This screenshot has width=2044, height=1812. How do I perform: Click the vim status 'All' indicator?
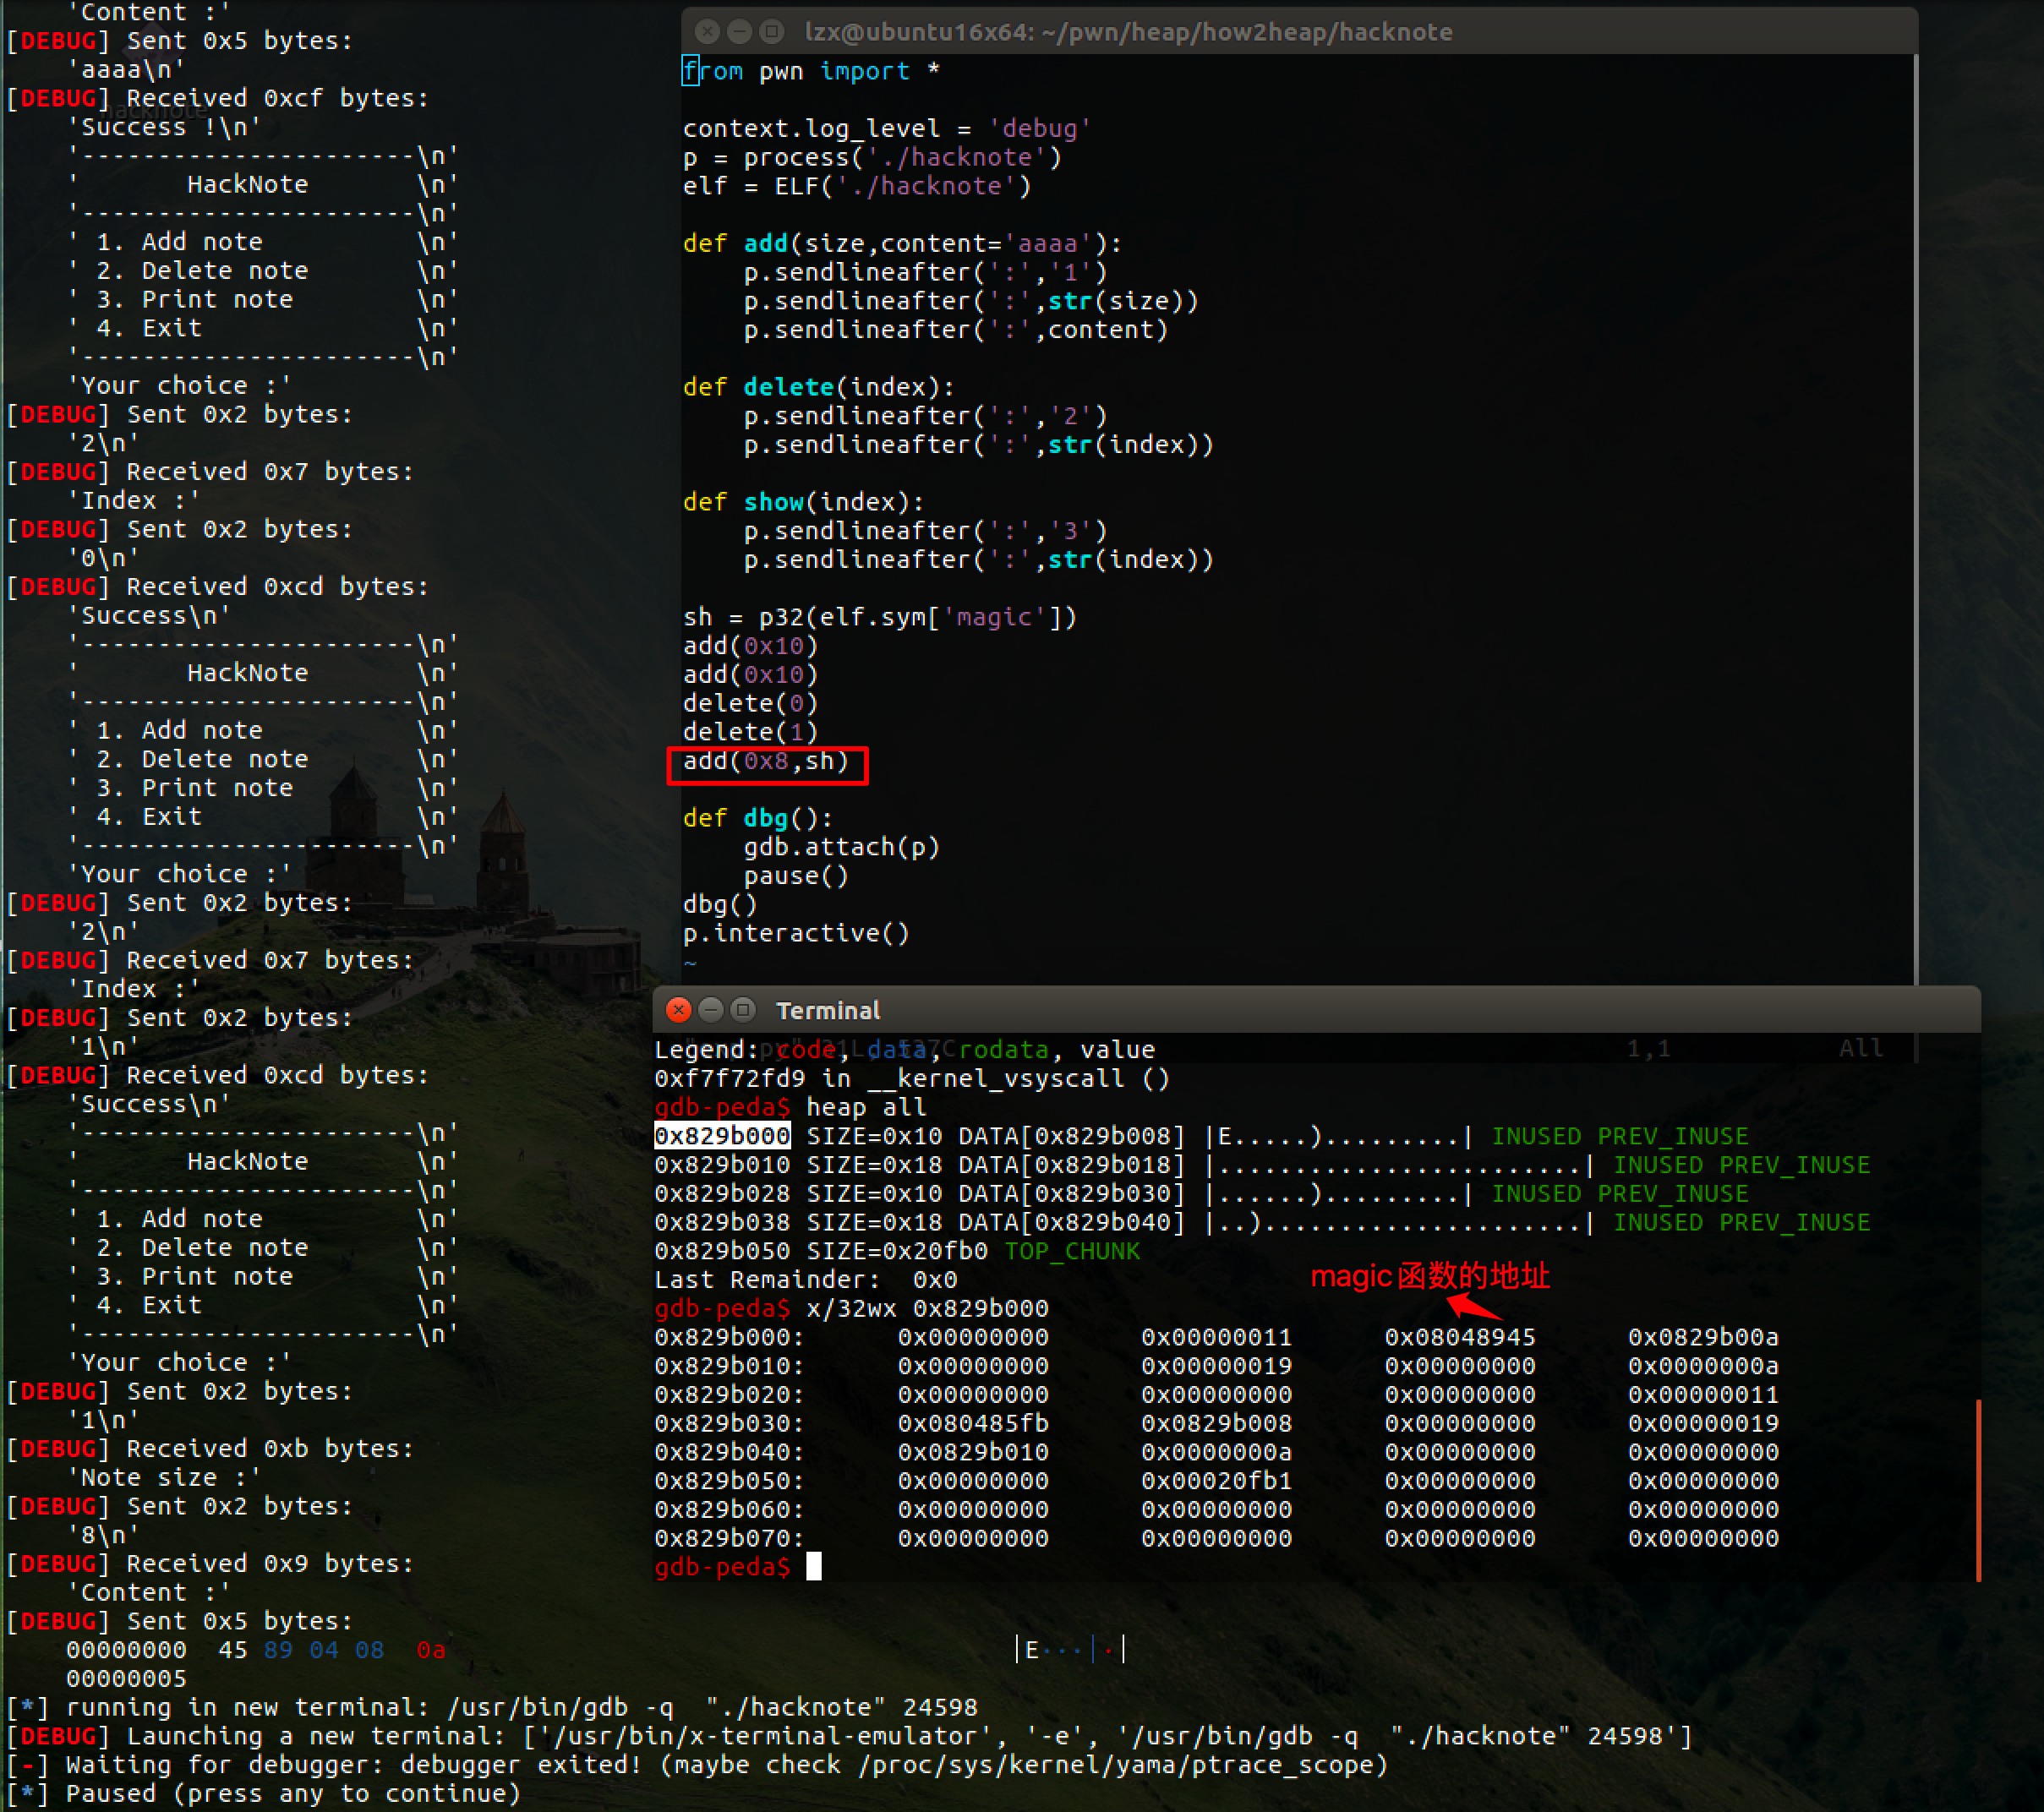(x=1860, y=1048)
